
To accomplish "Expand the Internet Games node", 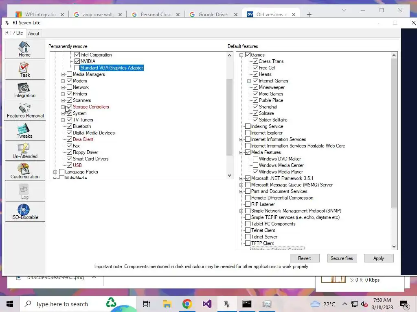I will point(249,81).
